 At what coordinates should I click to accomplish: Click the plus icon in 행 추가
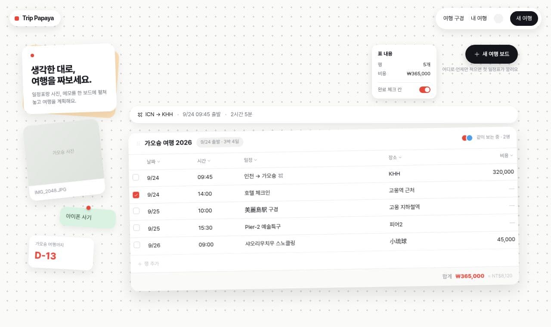click(139, 264)
